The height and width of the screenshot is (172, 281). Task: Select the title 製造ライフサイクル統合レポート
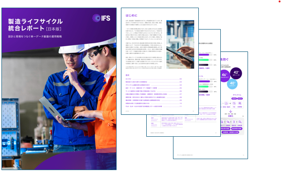[35, 25]
